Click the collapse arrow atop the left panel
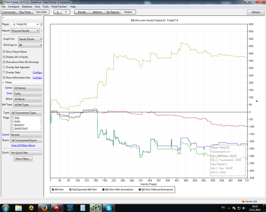The image size is (266, 212). coord(3,18)
